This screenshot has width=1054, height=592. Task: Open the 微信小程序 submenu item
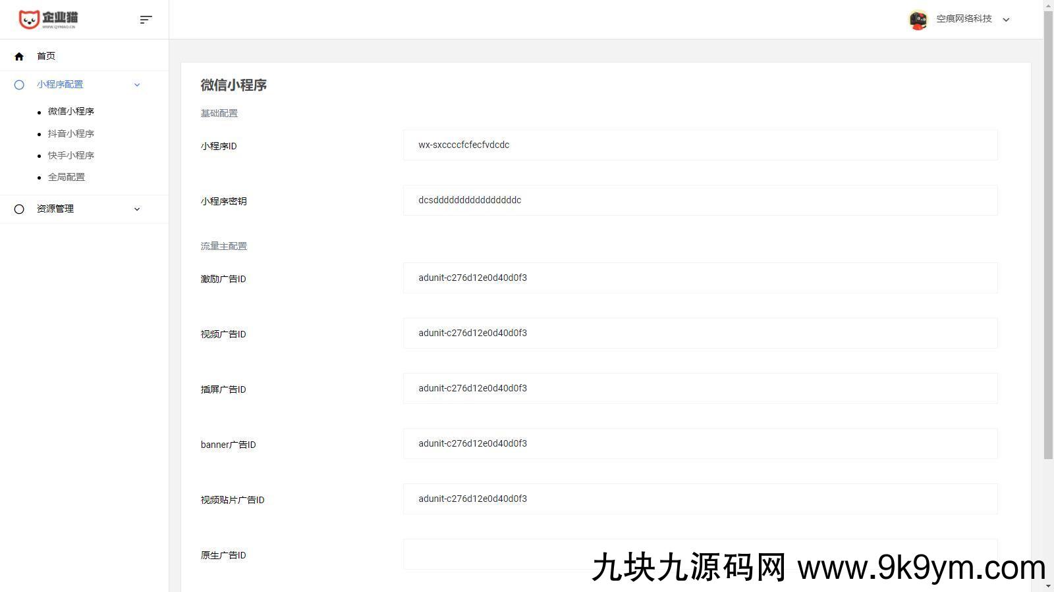[x=71, y=112]
